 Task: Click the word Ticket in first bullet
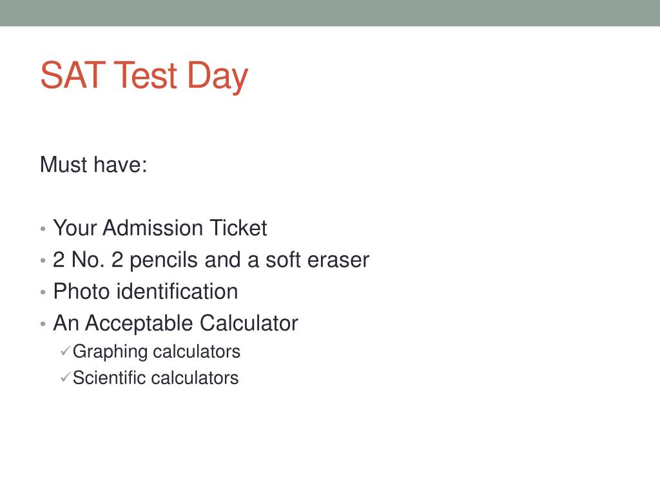pyautogui.click(x=238, y=228)
